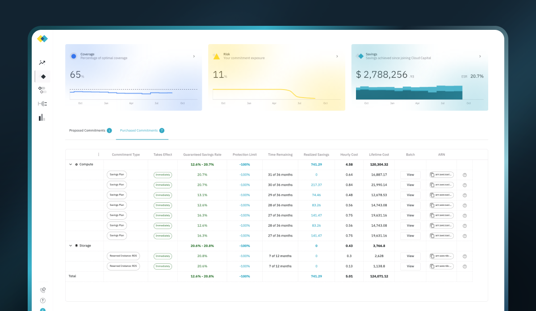The height and width of the screenshot is (311, 536).
Task: Expand the Risk card chevron
Action: [337, 57]
